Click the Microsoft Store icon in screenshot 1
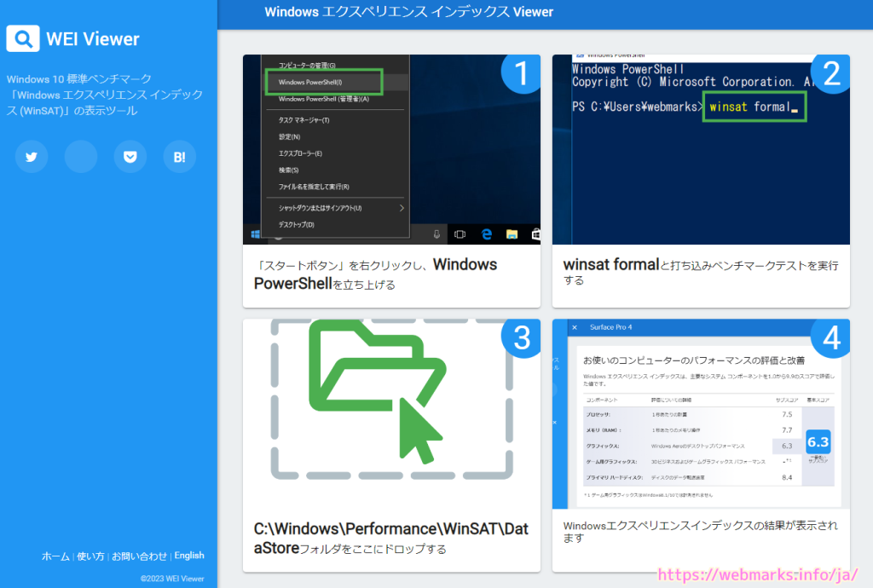This screenshot has height=588, width=873. point(535,233)
